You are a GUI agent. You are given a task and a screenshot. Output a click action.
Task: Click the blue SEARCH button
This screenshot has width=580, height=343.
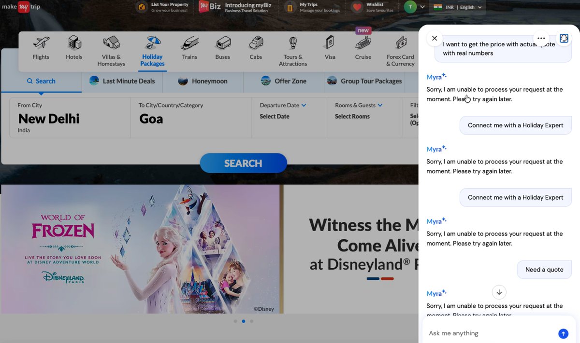coord(243,163)
